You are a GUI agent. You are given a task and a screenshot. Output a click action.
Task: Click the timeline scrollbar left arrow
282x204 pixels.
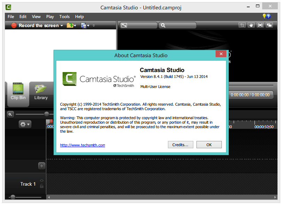[x=49, y=197]
